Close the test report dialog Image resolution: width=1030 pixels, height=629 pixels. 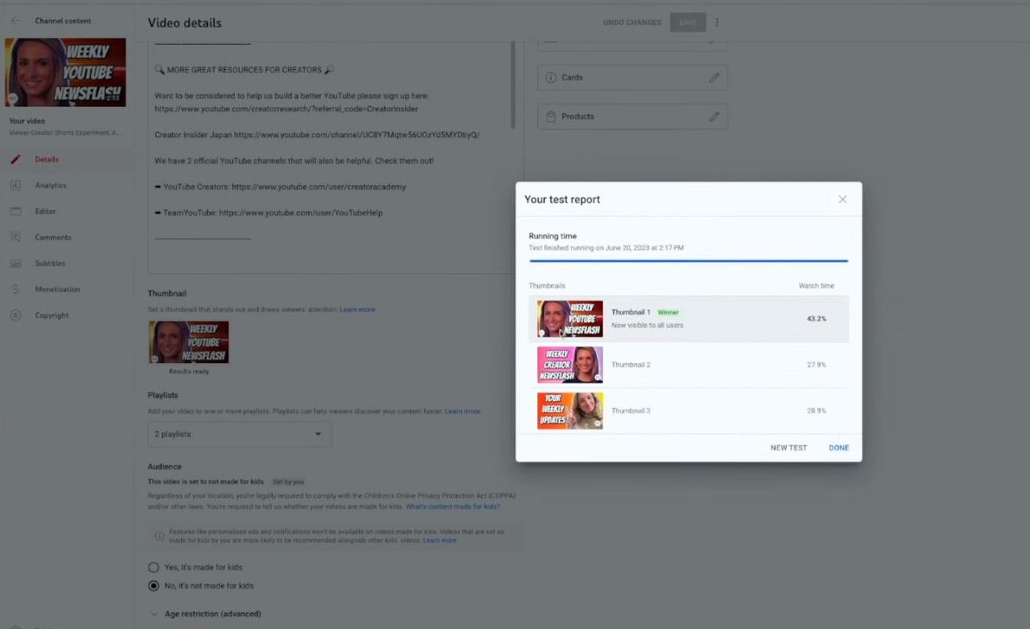click(843, 200)
